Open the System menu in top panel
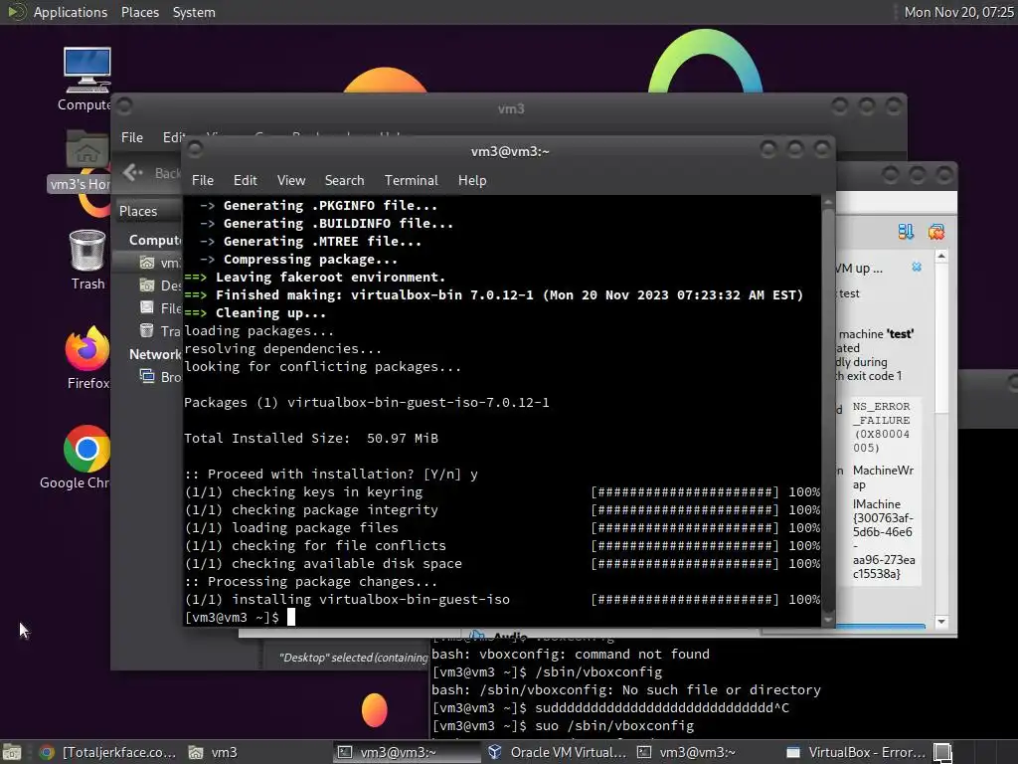 [x=194, y=12]
